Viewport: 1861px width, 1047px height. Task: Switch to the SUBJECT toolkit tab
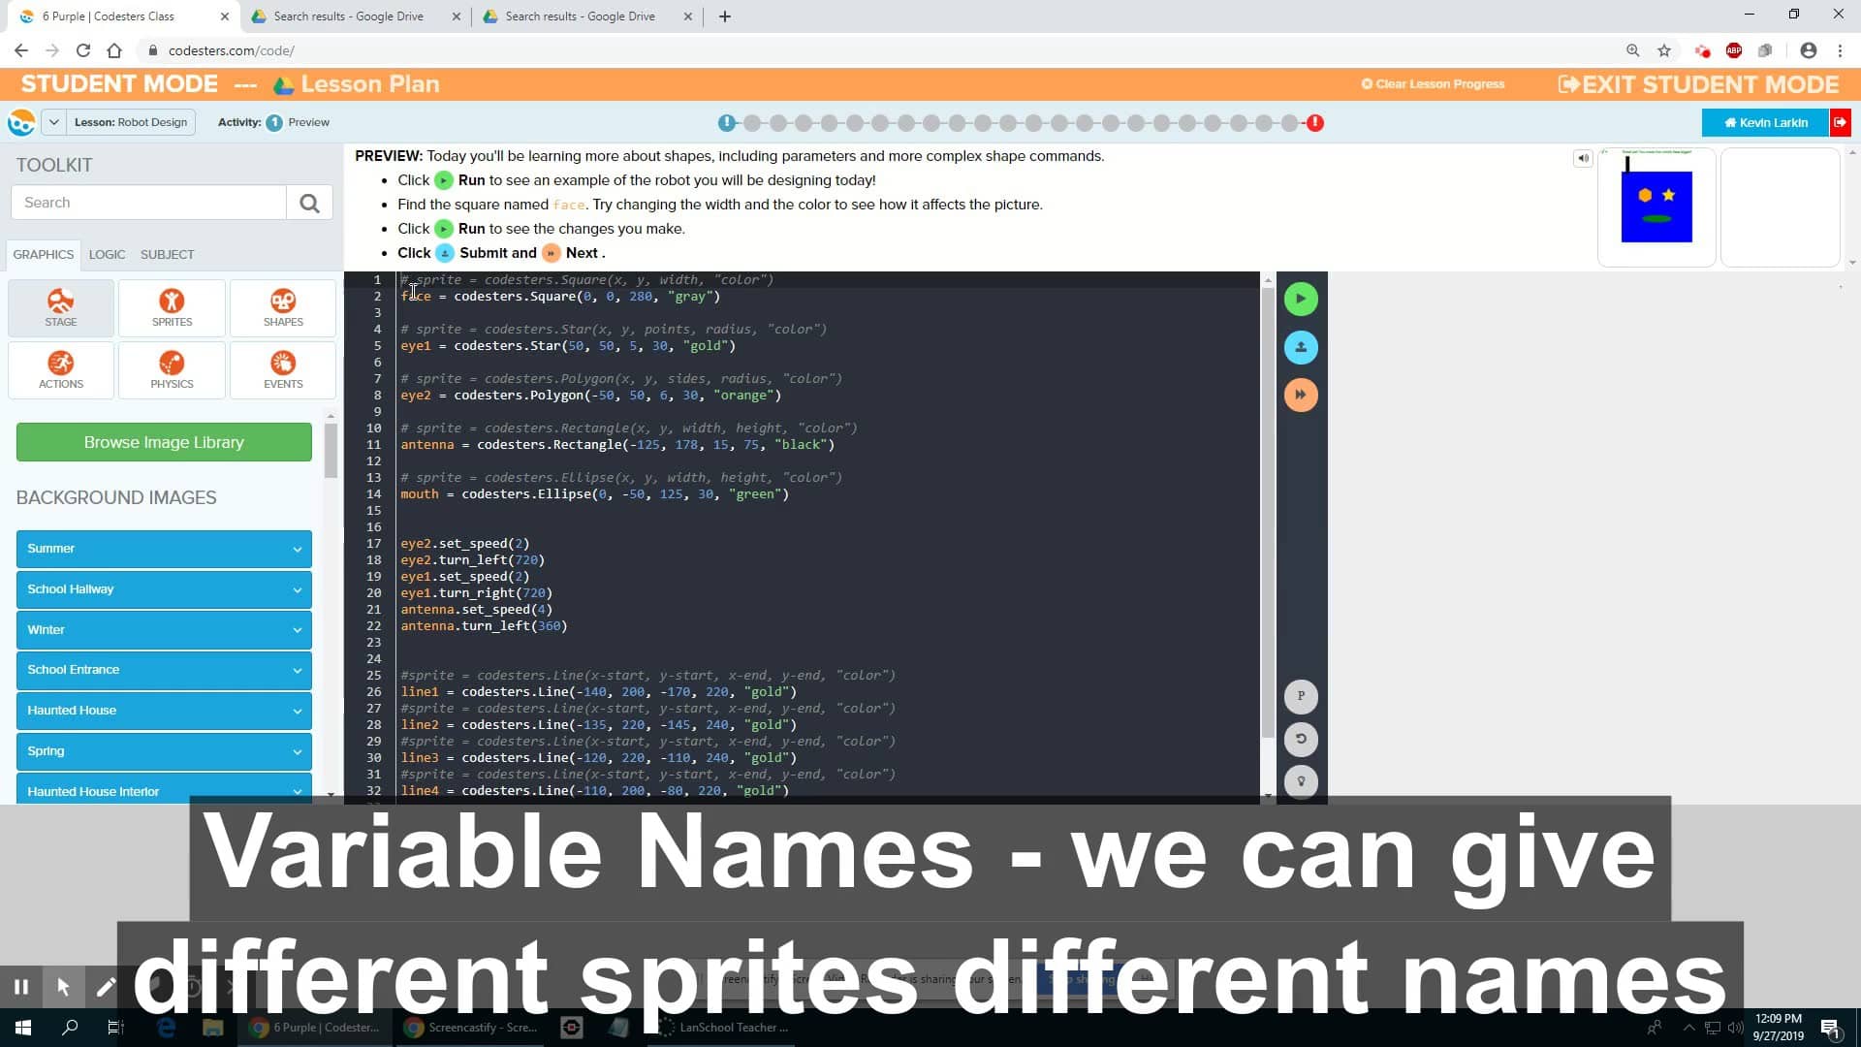[x=167, y=254]
